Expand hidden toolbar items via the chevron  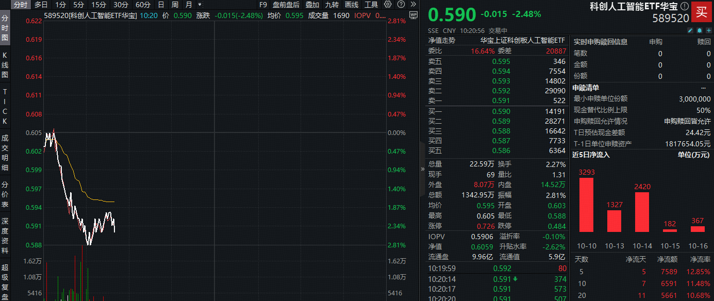[x=414, y=5]
